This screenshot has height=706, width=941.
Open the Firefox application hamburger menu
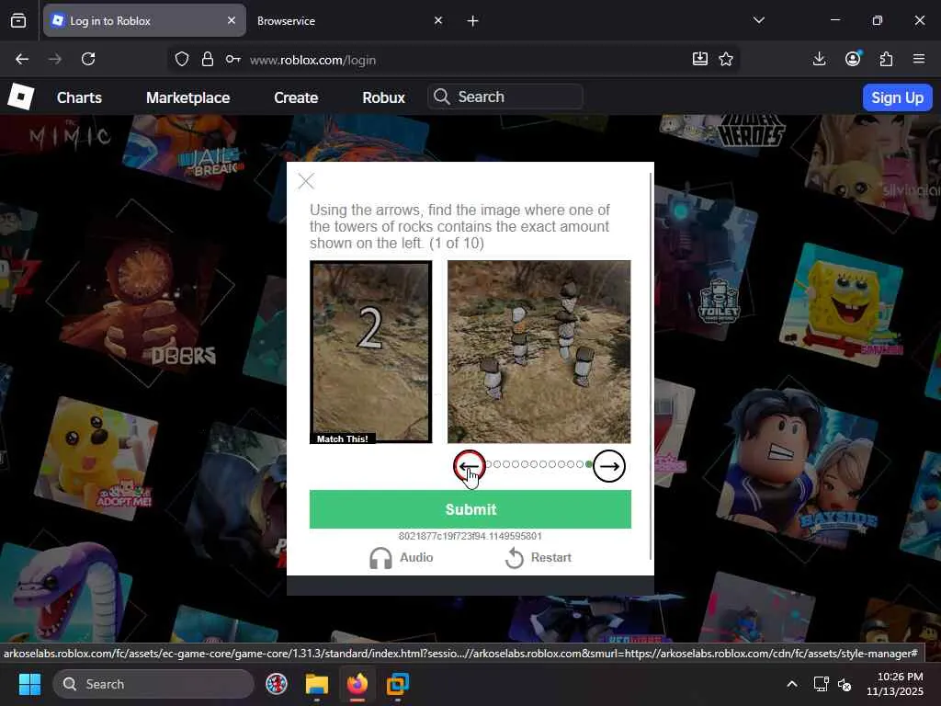919,59
